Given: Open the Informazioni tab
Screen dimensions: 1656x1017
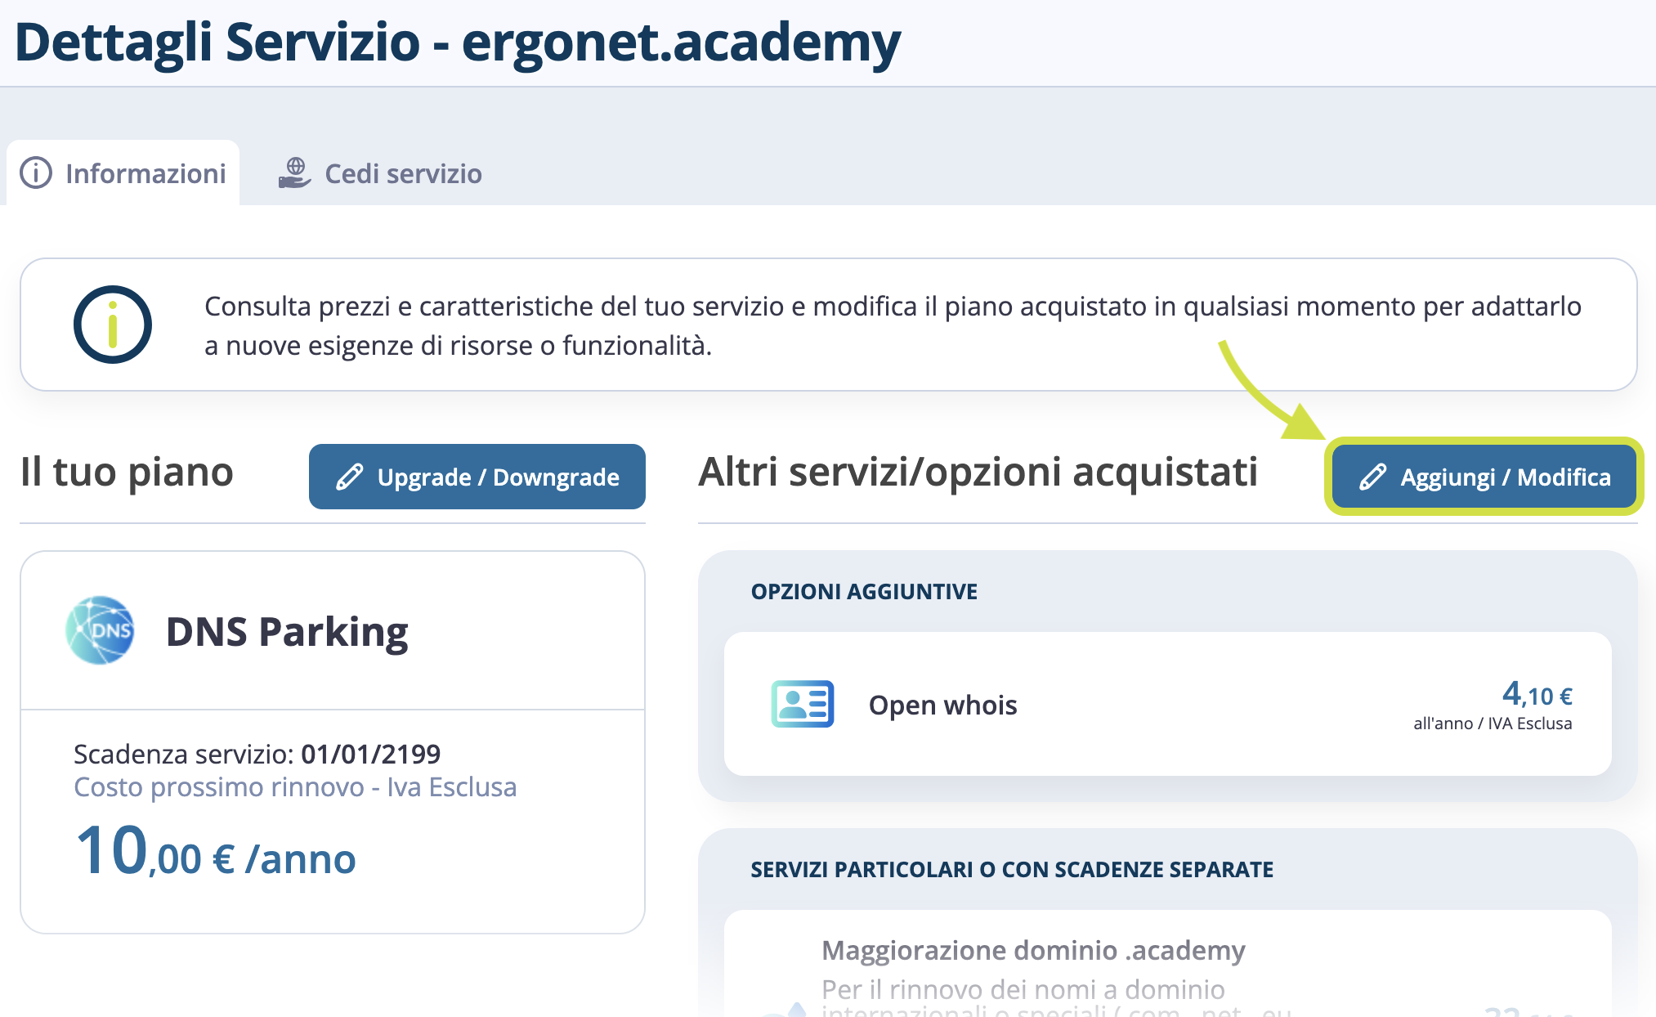Looking at the screenshot, I should click(x=123, y=173).
